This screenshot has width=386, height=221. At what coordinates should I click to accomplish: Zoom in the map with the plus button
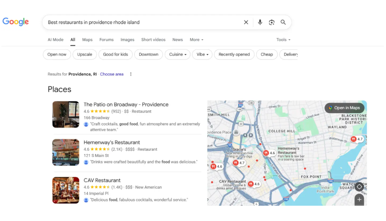point(359,200)
